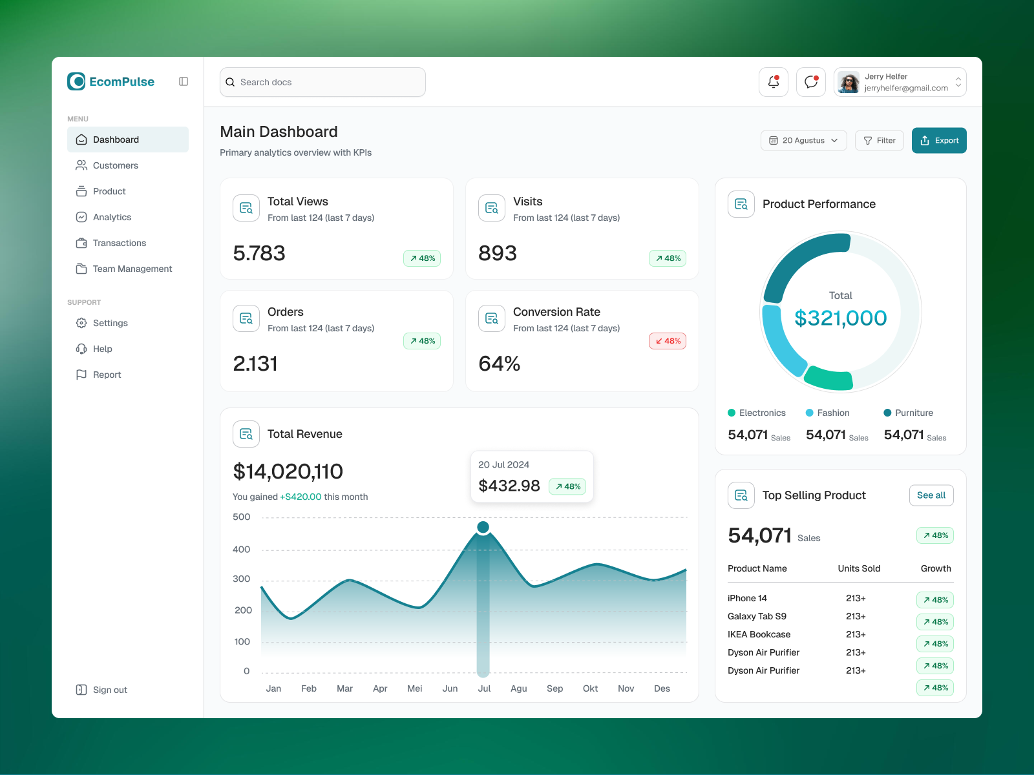1034x775 pixels.
Task: Click the Total Revenue magnifier icon
Action: click(x=246, y=434)
